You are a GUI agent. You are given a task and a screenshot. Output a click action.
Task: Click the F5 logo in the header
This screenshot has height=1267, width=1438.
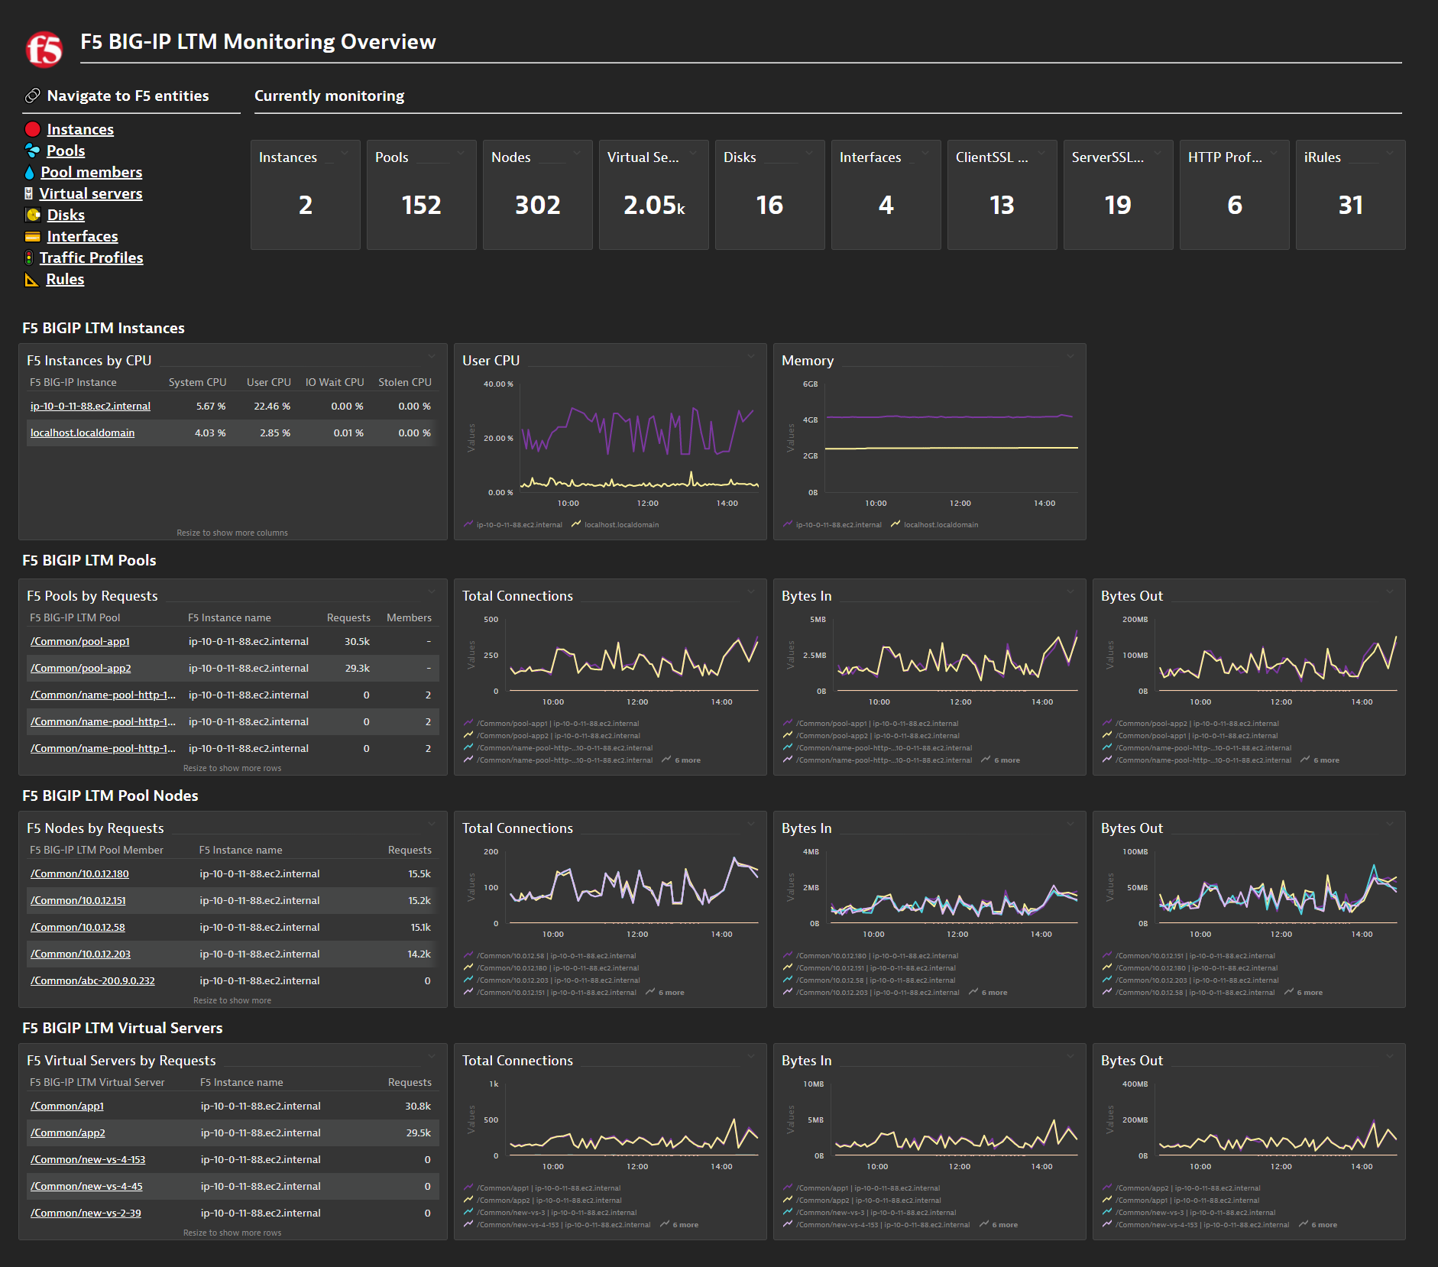click(x=44, y=50)
